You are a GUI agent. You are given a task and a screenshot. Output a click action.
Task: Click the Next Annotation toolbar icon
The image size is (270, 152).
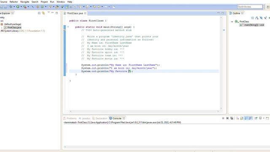coord(80,7)
